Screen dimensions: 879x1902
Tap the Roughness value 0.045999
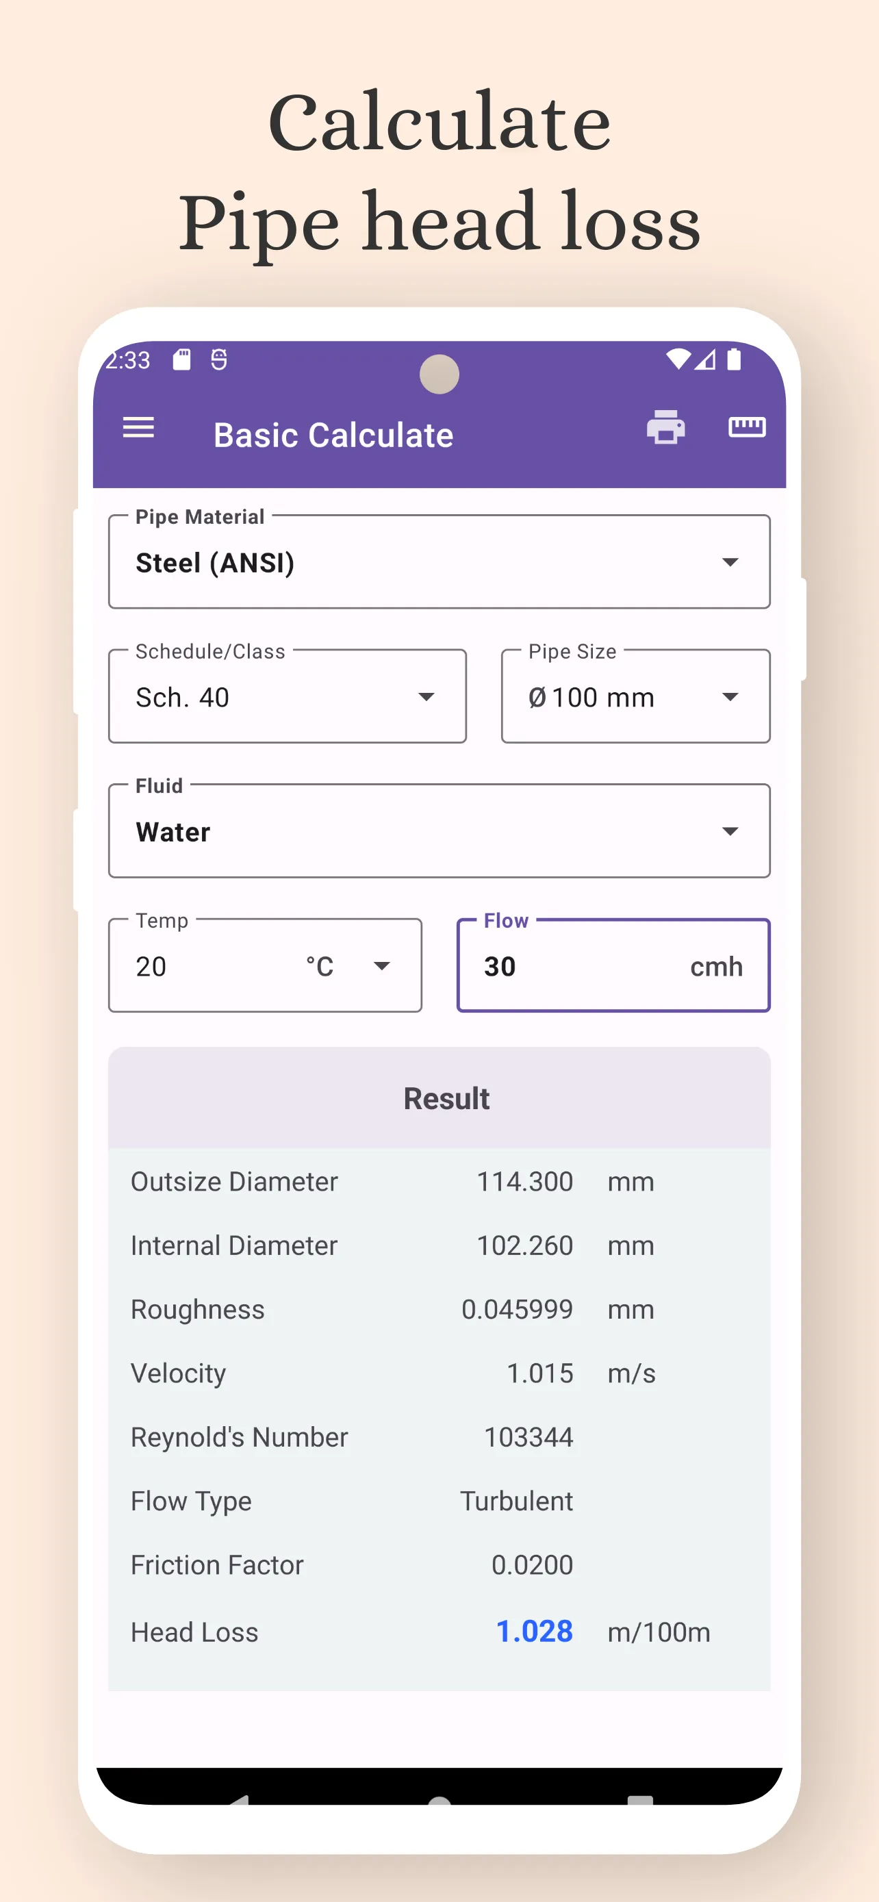click(x=518, y=1309)
